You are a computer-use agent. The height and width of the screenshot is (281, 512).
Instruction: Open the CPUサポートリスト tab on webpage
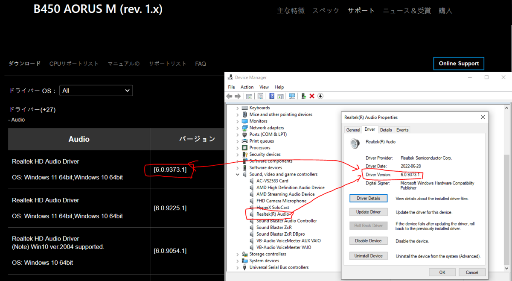[x=74, y=64]
